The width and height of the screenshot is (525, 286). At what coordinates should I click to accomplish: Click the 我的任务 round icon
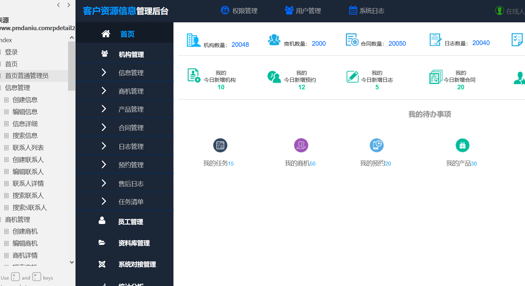(220, 145)
